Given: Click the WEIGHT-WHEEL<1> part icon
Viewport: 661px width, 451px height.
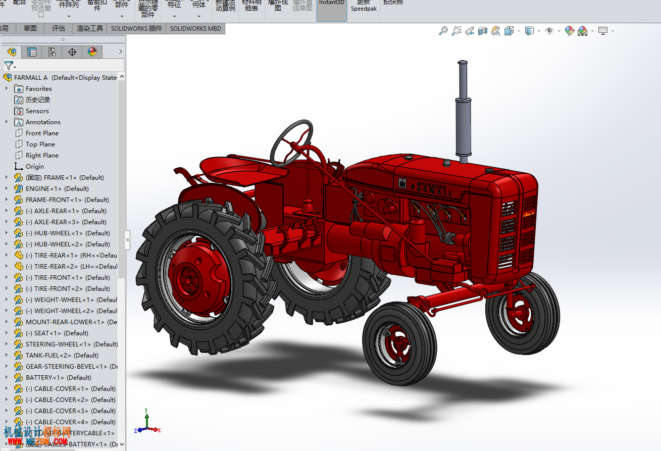Looking at the screenshot, I should tap(19, 299).
